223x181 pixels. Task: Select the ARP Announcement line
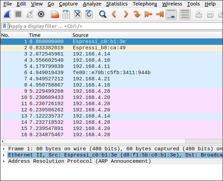(115, 161)
